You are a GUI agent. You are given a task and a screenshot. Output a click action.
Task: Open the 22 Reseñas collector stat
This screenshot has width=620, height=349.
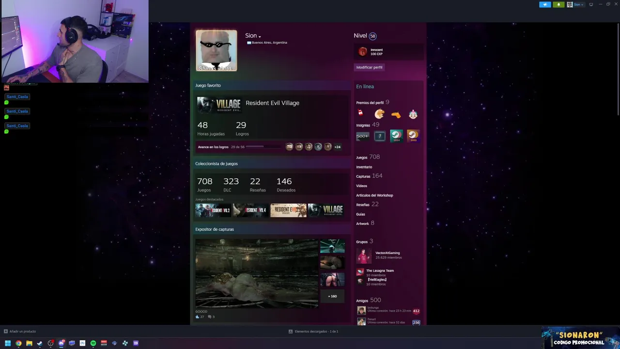tap(257, 184)
